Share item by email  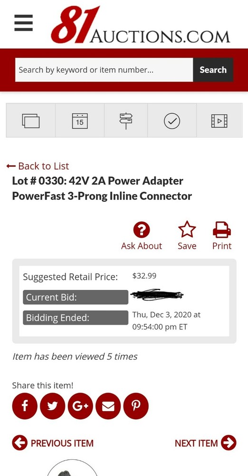(108, 406)
